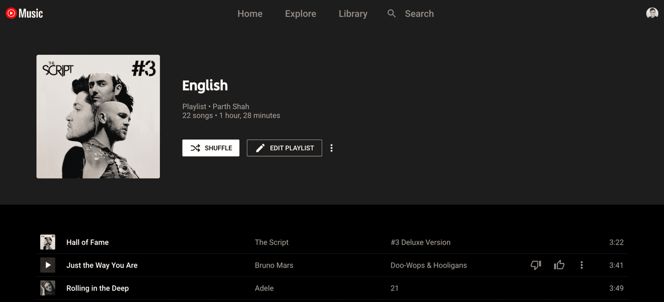The height and width of the screenshot is (302, 664).
Task: Open the Home tab
Action: [250, 14]
